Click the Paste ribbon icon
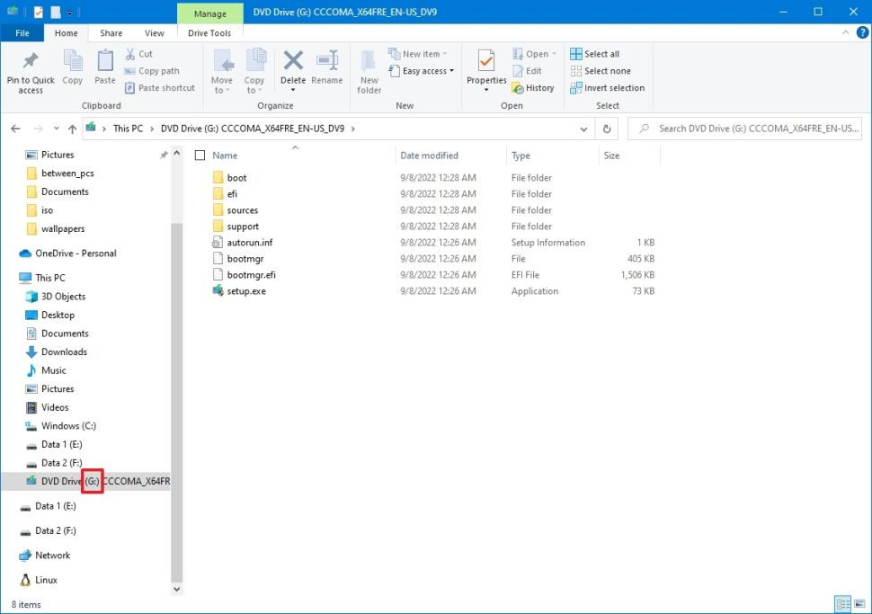 click(104, 60)
